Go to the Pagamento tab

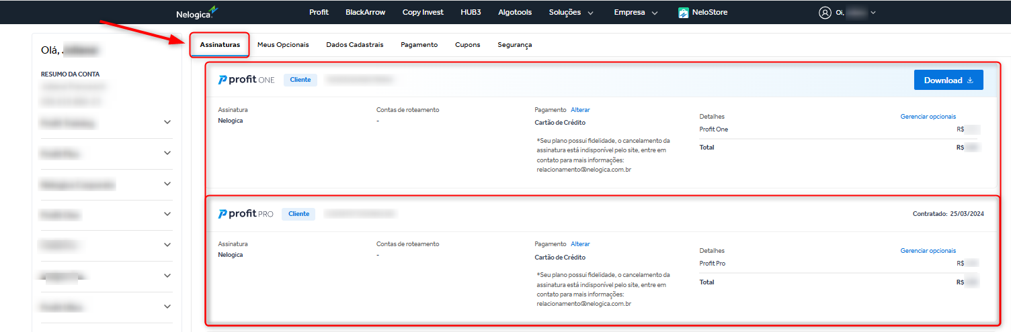pos(419,45)
